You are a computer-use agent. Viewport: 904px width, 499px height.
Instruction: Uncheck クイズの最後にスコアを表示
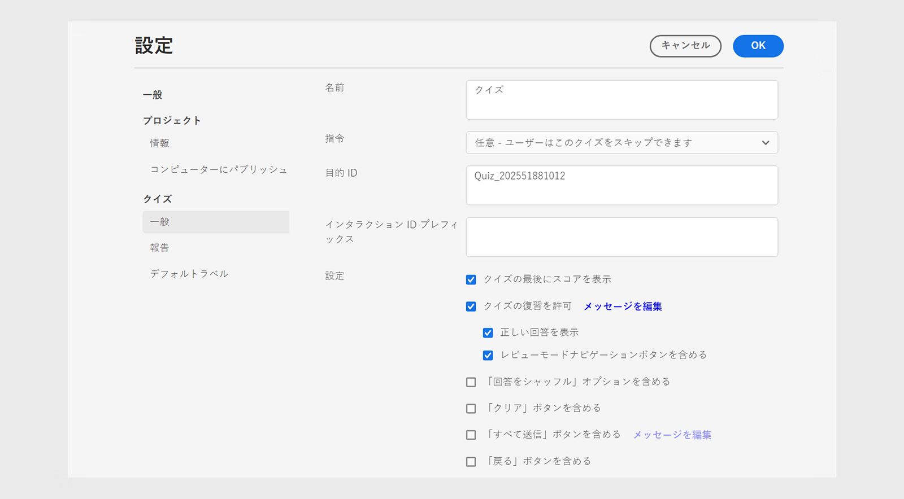(x=471, y=279)
